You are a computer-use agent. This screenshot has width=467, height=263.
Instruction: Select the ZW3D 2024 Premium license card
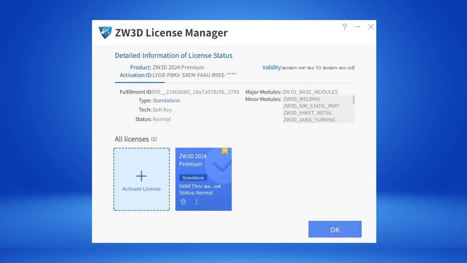pyautogui.click(x=203, y=179)
